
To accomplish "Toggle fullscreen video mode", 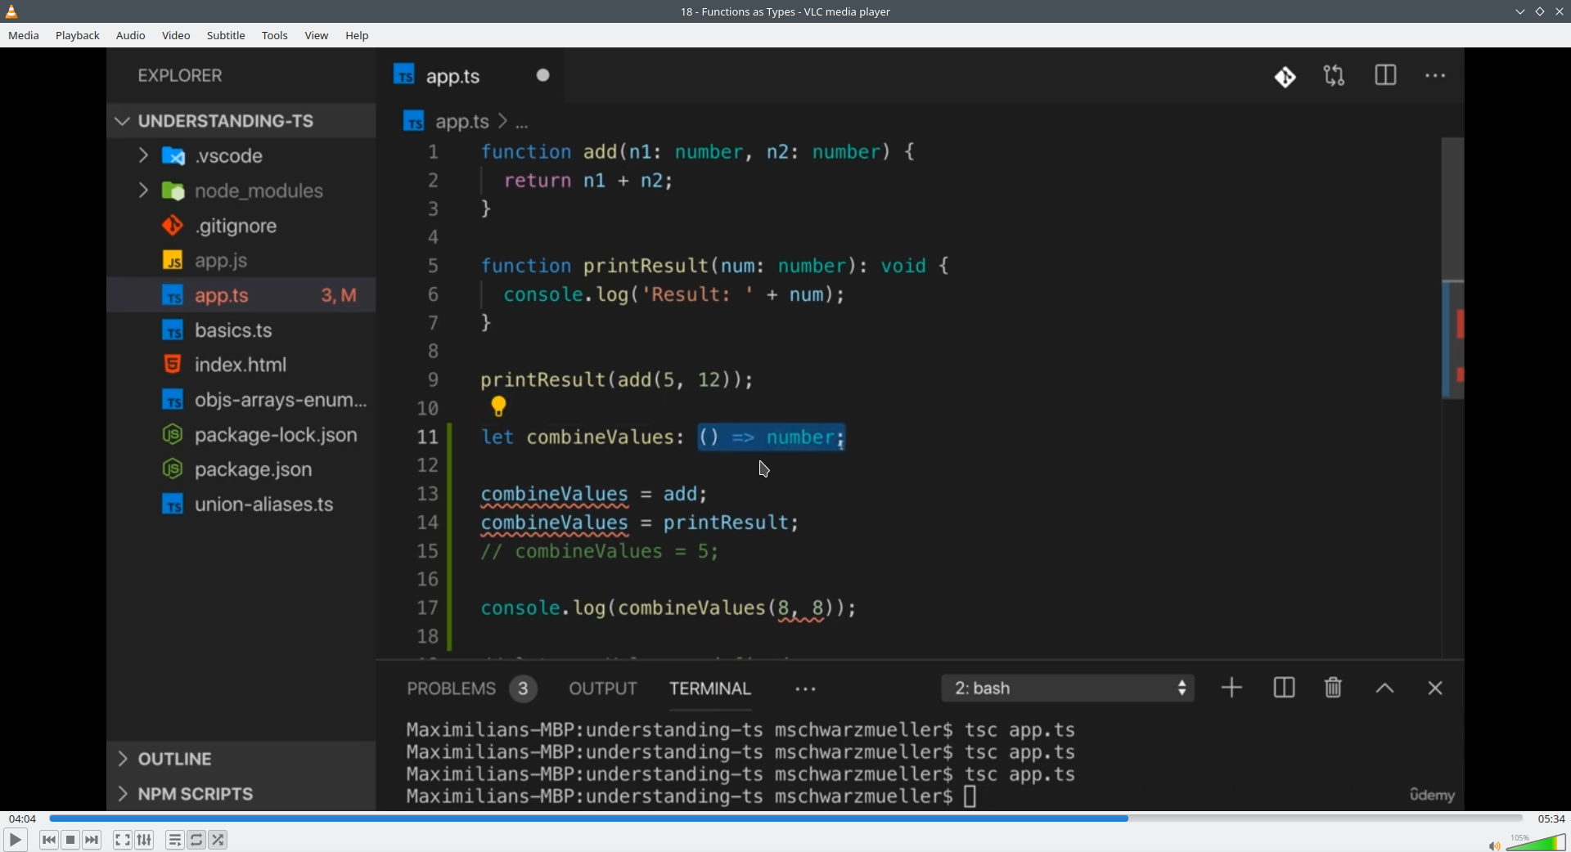I will pyautogui.click(x=122, y=840).
